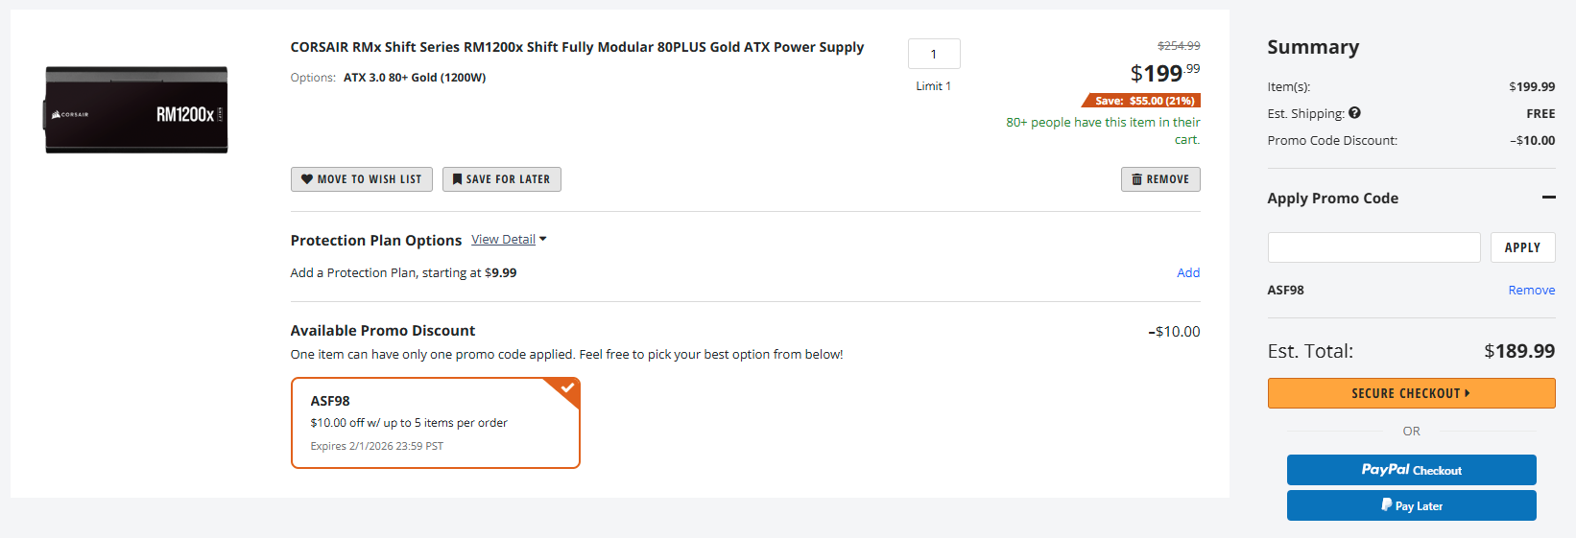Click the Save $55.00 (21%) badge
Screen dimensions: 1576x538
[1143, 101]
